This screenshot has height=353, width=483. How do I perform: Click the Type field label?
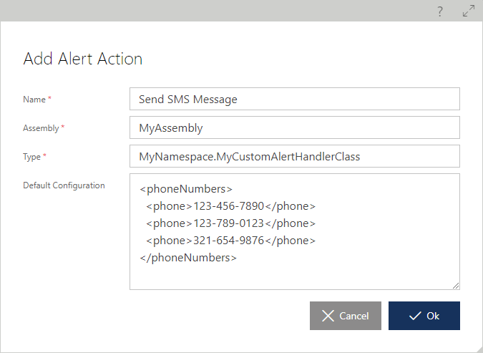[31, 157]
